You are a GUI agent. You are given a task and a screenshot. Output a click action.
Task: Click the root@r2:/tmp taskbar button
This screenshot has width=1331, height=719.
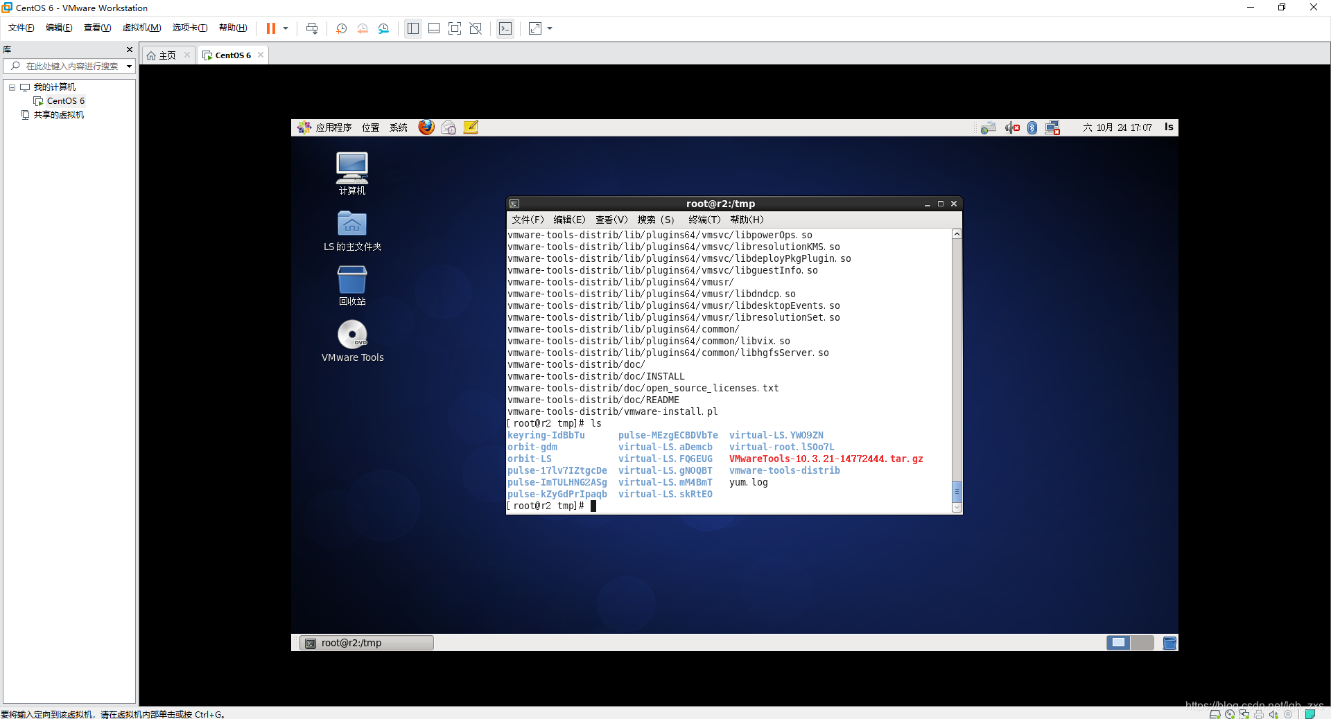[x=367, y=643]
